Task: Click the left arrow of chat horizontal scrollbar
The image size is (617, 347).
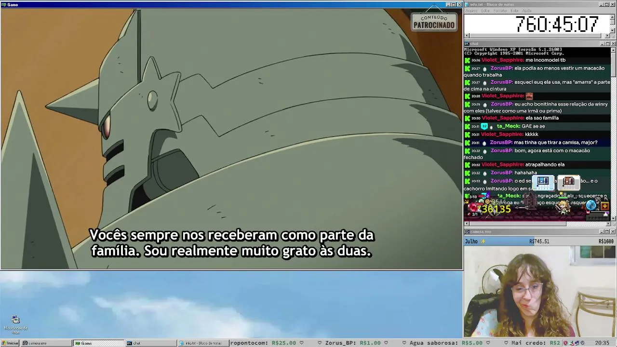Action: pos(466,224)
